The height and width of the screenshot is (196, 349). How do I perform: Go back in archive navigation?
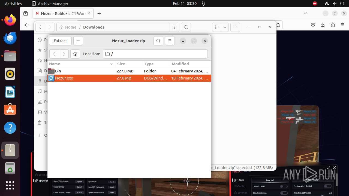click(54, 54)
